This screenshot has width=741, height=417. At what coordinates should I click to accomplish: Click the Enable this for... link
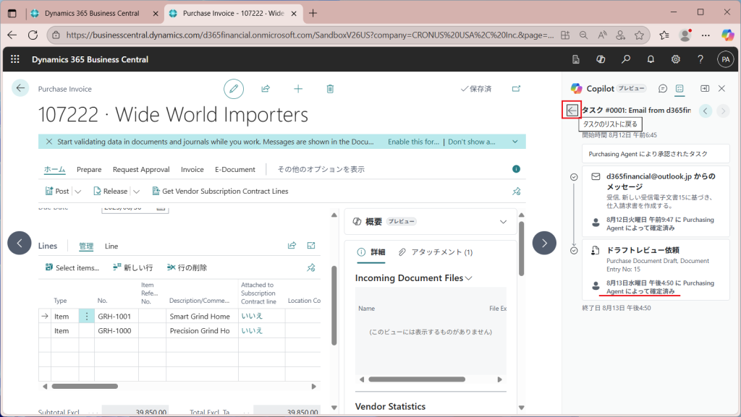coord(413,142)
